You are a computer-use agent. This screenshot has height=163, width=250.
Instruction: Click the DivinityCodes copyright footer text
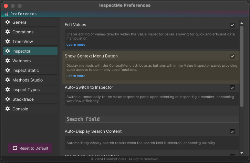[x=125, y=159]
